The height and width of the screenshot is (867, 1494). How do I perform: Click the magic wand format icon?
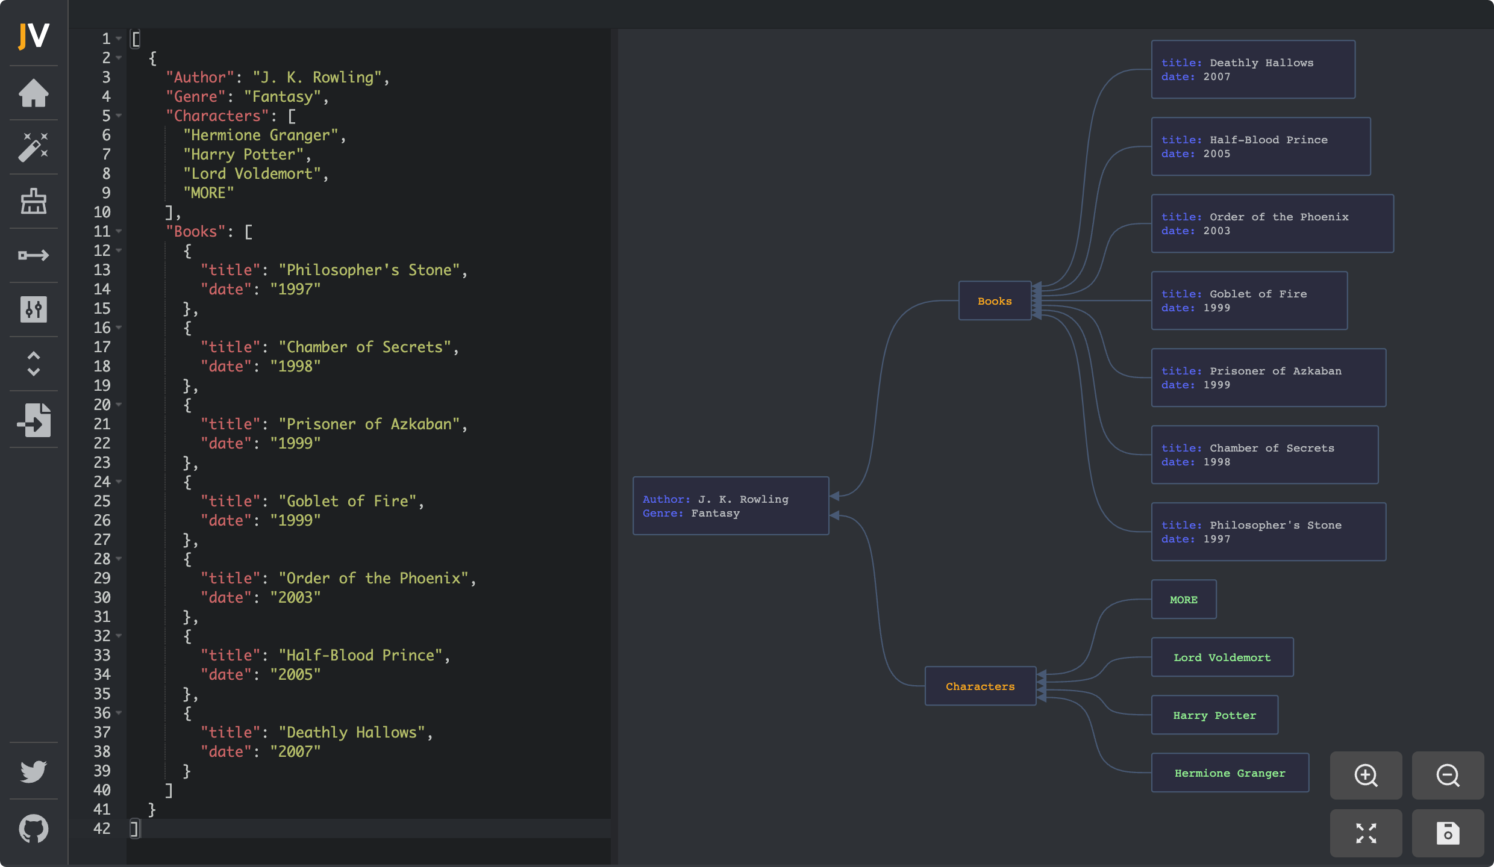point(34,147)
